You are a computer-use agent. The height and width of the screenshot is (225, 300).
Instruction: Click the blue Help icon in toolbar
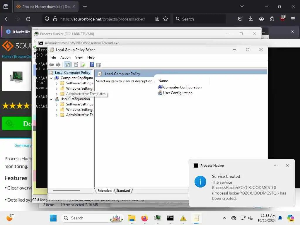[x=92, y=65]
